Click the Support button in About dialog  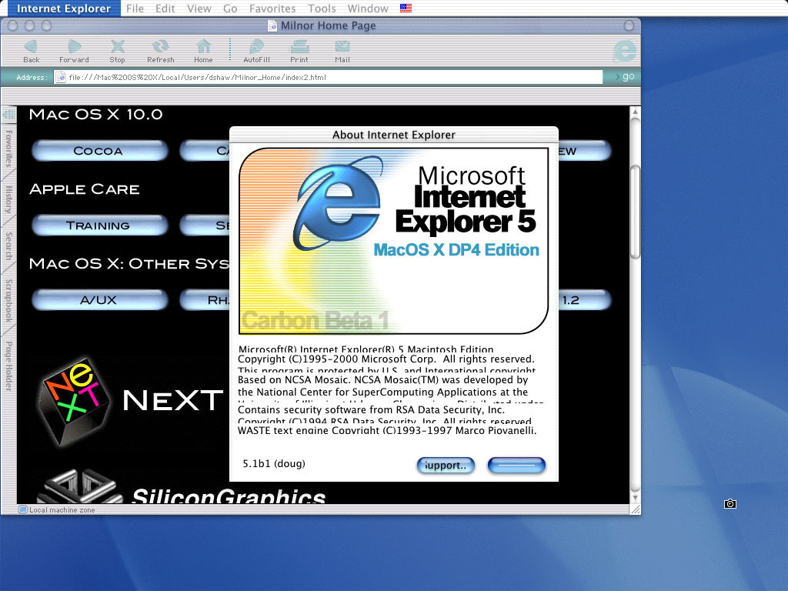click(x=446, y=466)
